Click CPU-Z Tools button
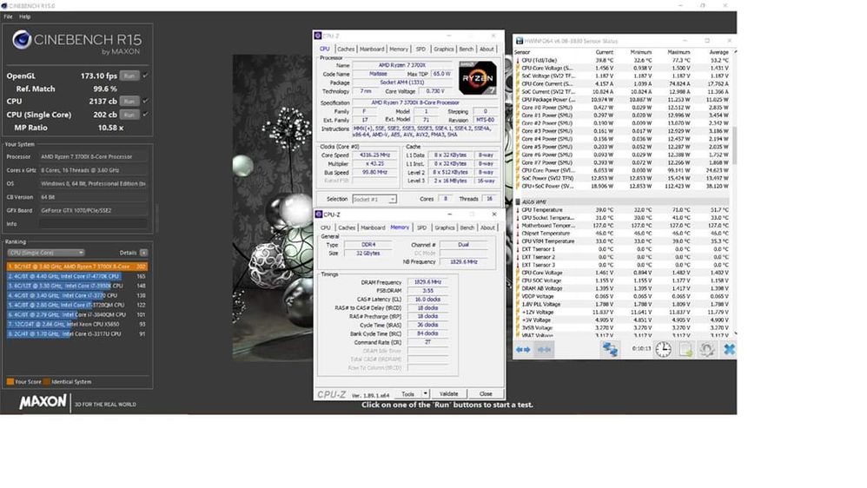Image resolution: width=867 pixels, height=488 pixels. pos(408,394)
